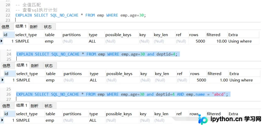The width and height of the screenshot is (263, 127).
Task: Switch to 剖析 tab below the line 24 query
Action: pos(35,66)
